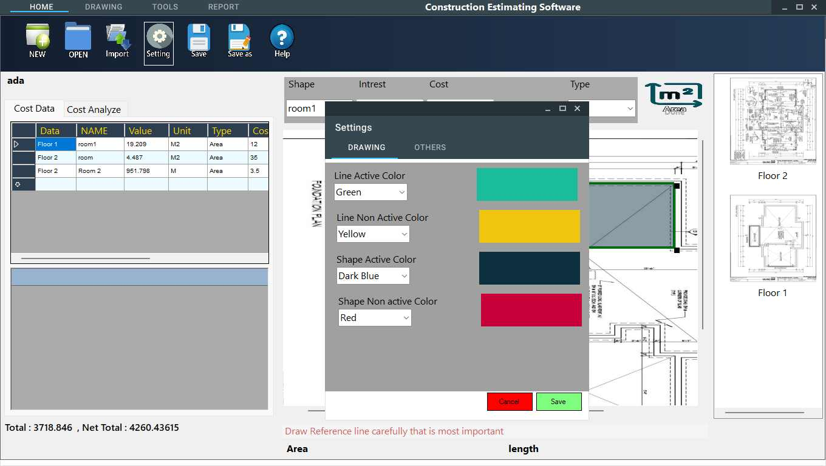Image resolution: width=826 pixels, height=466 pixels.
Task: Click the red Shape Non active swatch
Action: [x=531, y=310]
